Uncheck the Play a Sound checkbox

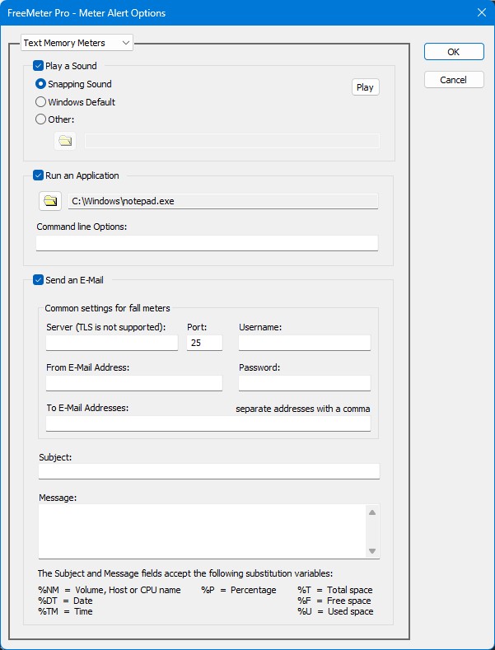(x=39, y=66)
